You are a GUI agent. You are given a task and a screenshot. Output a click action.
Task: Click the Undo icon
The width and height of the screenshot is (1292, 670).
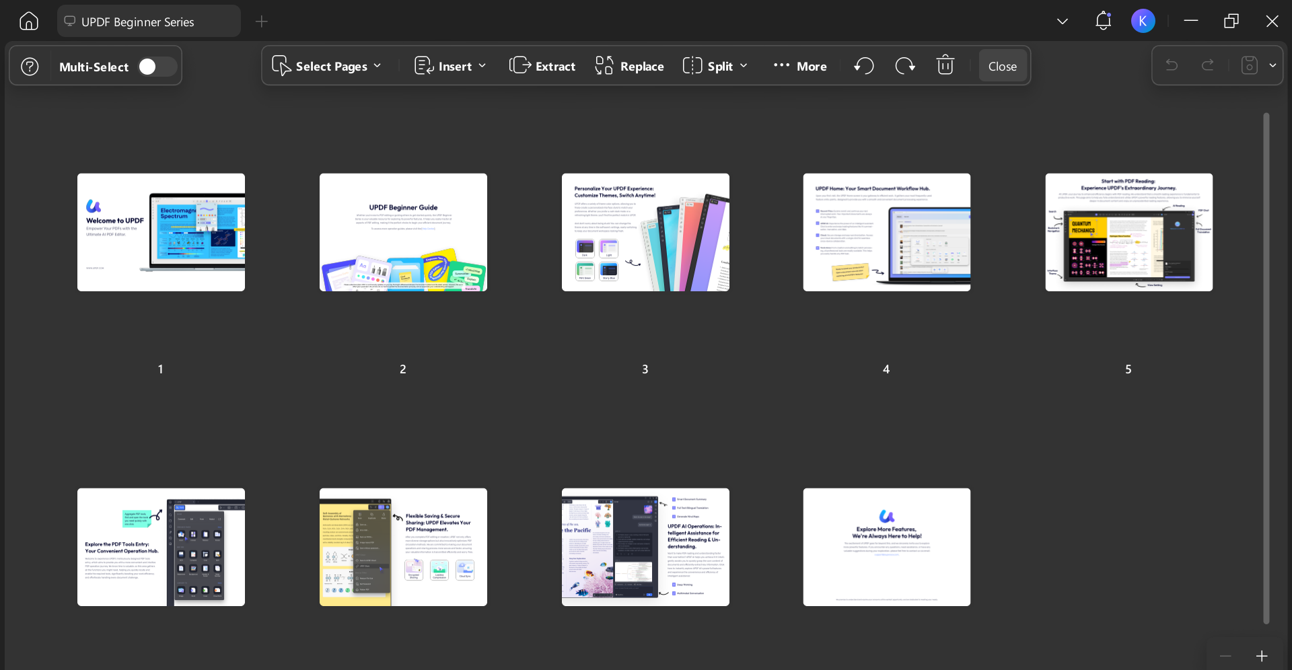pos(1172,65)
